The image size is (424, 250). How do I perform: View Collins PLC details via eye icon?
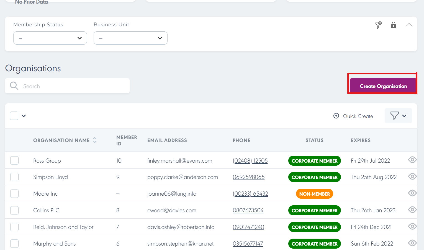click(x=412, y=210)
